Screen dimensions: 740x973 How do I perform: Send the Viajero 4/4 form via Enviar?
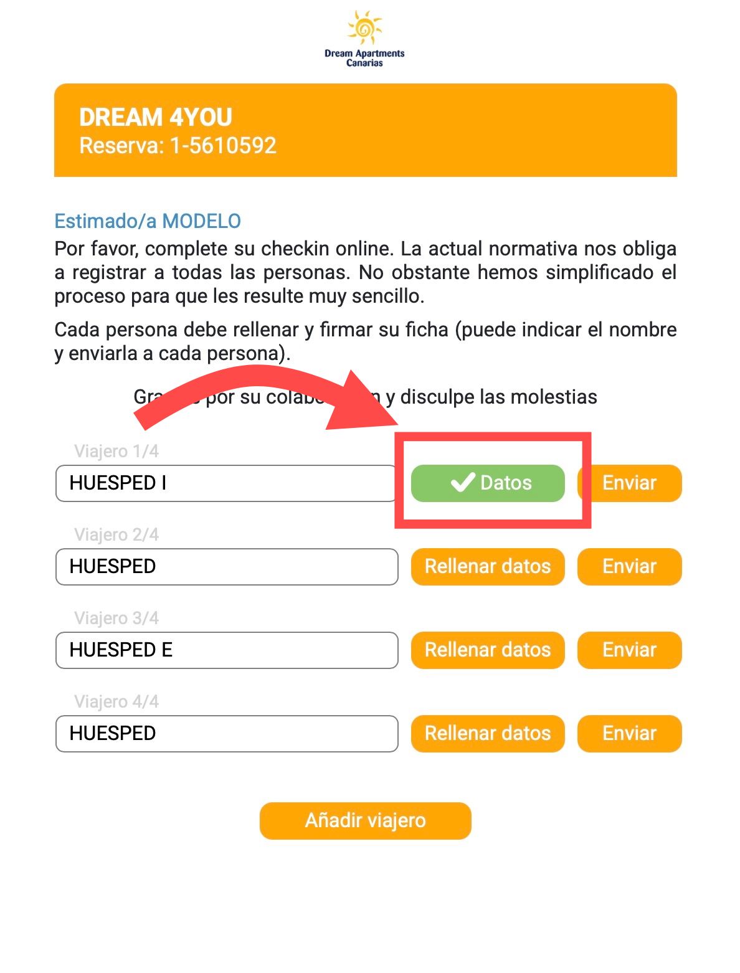pos(629,734)
